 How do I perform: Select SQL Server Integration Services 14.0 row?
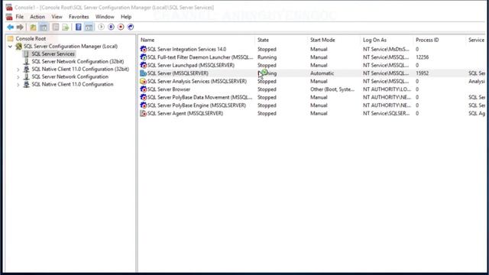(x=312, y=49)
